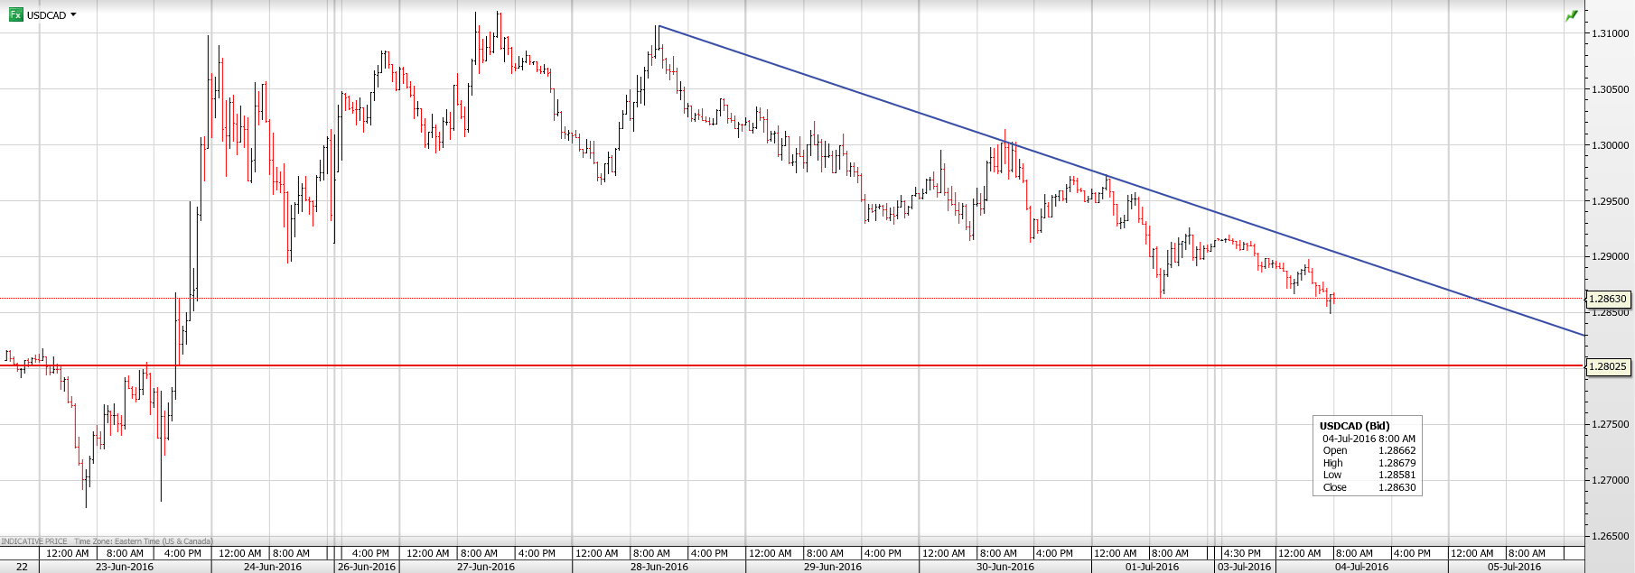Viewport: 1635px width, 573px height.
Task: Click the 1.28630 current price label
Action: point(1608,299)
